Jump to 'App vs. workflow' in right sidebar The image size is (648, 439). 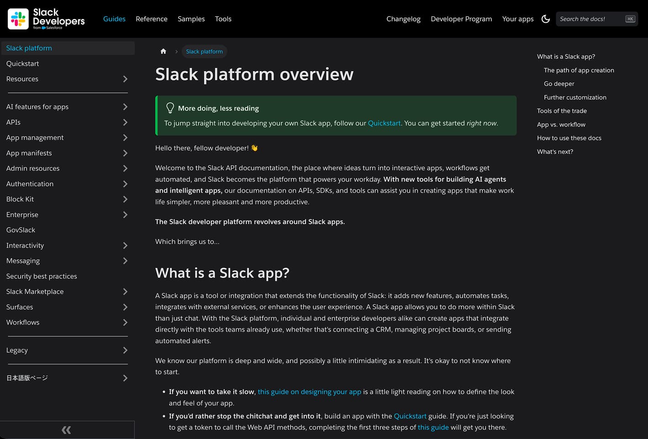(x=561, y=124)
